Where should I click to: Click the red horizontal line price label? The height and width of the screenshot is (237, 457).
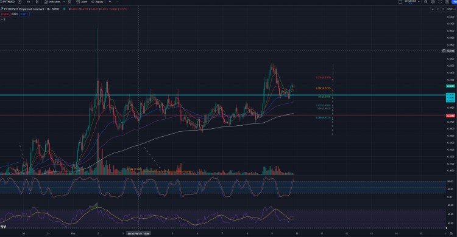(x=450, y=115)
